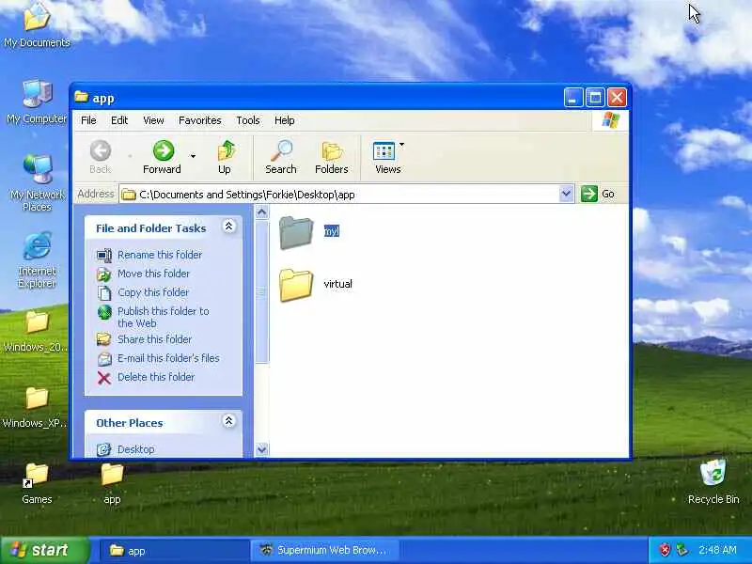Select the app folder on desktop
The image size is (752, 564).
[x=112, y=483]
